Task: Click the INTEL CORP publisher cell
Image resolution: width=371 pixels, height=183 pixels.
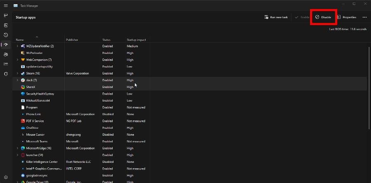Action: tap(74, 169)
